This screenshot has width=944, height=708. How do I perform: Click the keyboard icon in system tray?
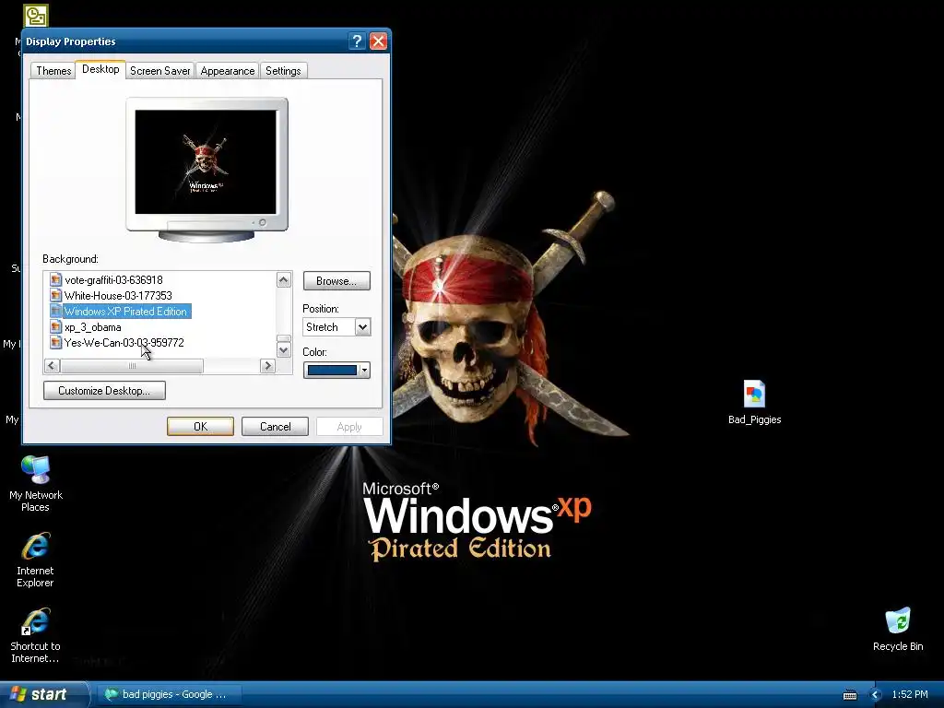point(850,695)
